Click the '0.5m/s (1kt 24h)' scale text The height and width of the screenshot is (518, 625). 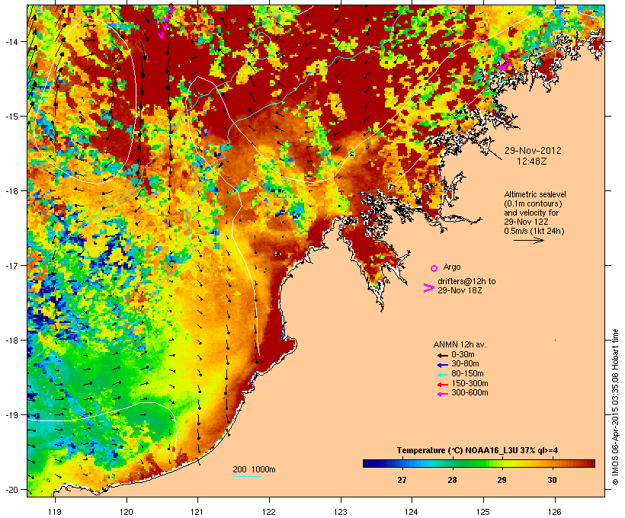tap(534, 231)
